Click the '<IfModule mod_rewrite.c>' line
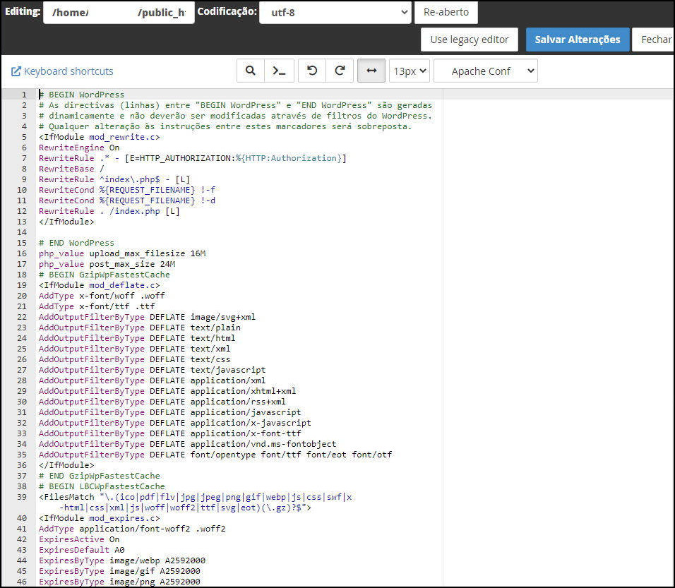 99,137
